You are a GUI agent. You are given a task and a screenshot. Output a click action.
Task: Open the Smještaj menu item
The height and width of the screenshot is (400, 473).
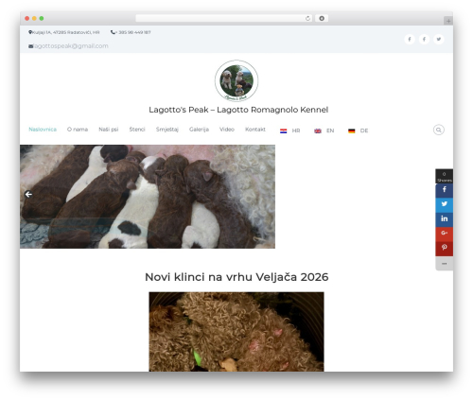click(167, 130)
